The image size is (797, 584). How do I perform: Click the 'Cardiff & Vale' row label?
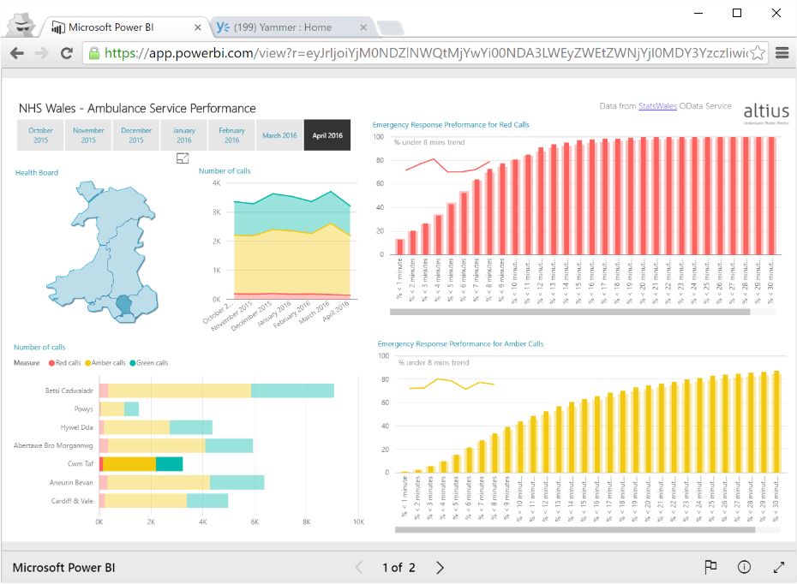tap(72, 501)
